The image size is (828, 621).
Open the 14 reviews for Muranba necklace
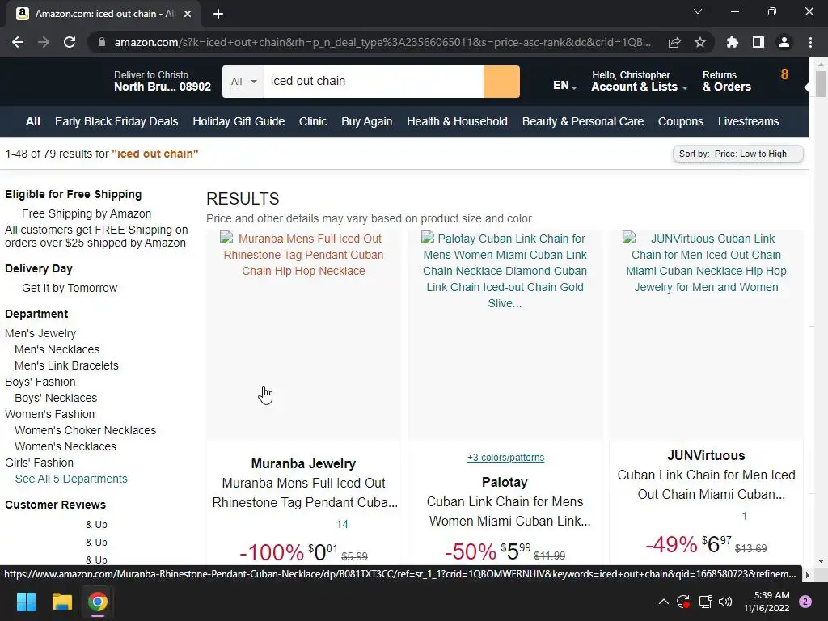tap(342, 524)
